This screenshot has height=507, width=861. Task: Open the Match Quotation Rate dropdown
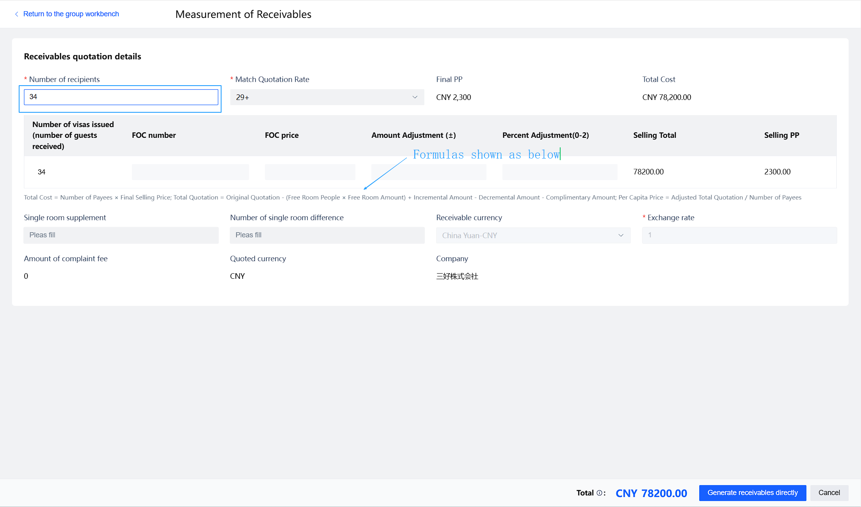coord(327,97)
